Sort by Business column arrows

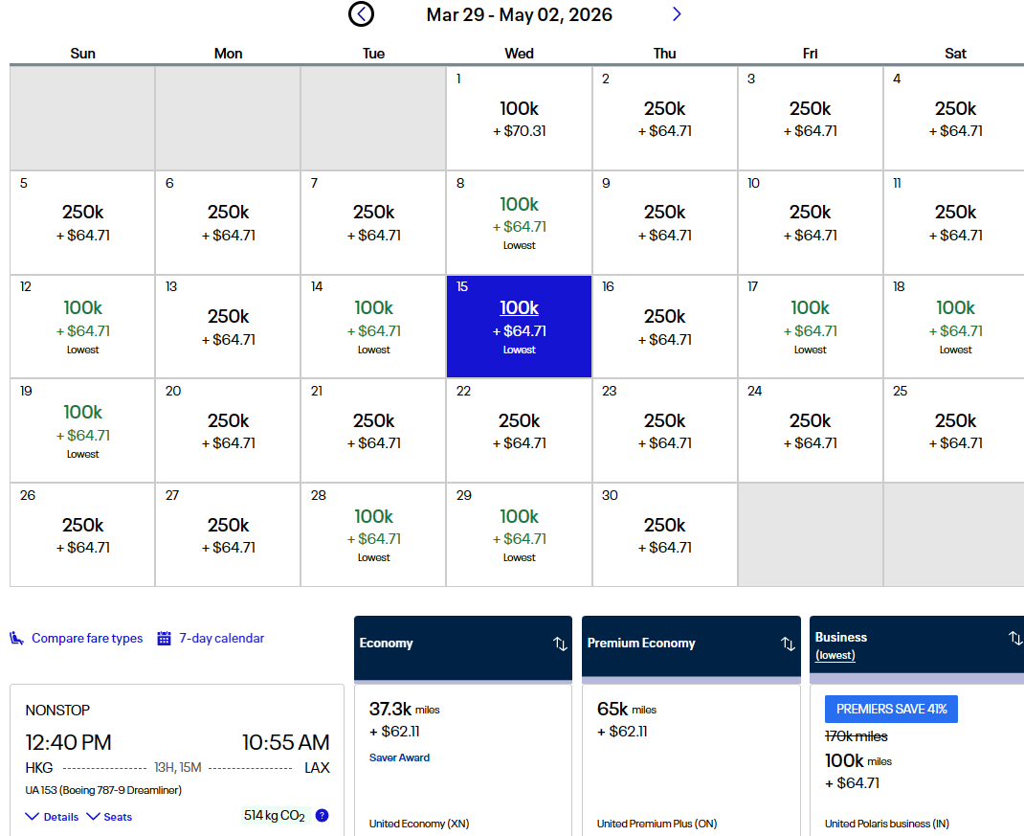[1014, 638]
